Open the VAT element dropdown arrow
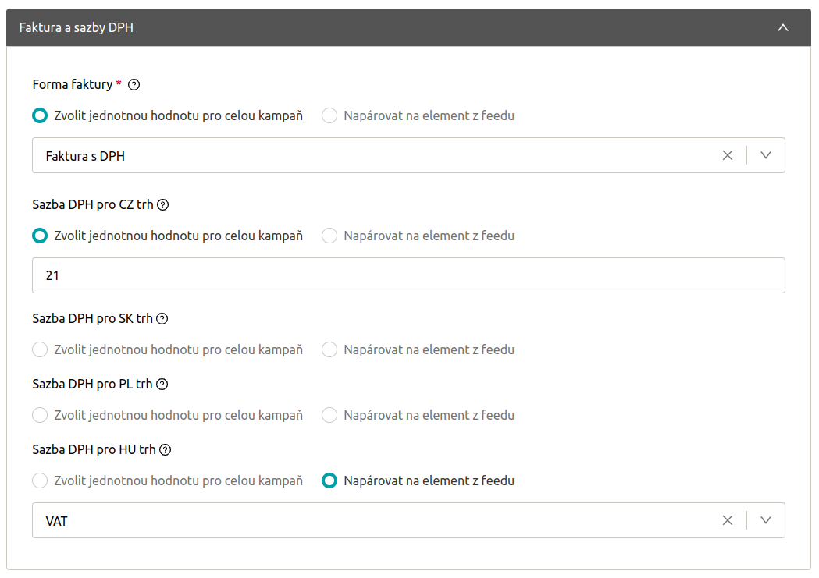 point(766,520)
